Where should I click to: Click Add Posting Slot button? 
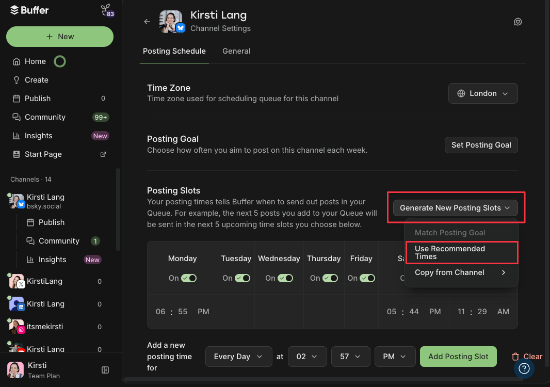[x=458, y=357]
